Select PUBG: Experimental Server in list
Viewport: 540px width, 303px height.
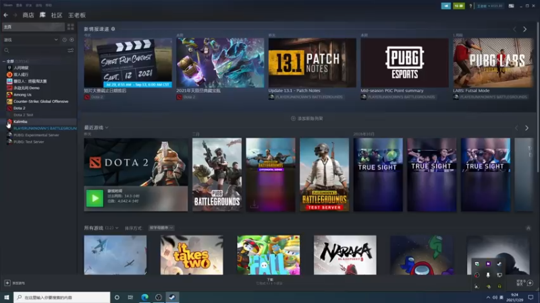point(36,135)
